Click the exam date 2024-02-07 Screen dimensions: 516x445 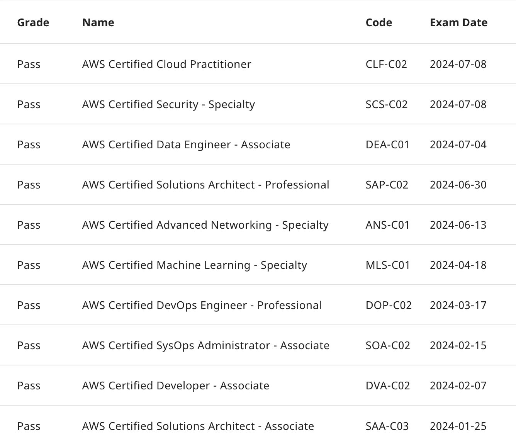458,386
